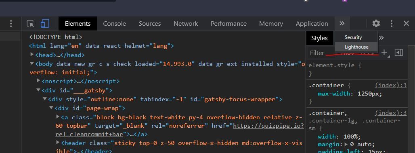
Task: Expand the noscript element node
Action: coord(39,81)
